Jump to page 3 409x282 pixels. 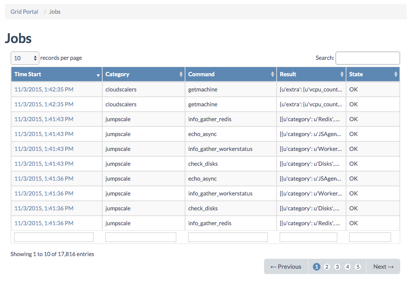(x=337, y=267)
